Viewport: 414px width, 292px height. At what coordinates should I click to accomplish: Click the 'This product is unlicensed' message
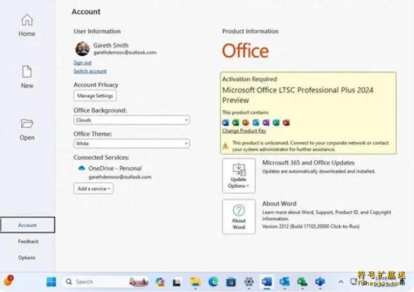tap(310, 146)
